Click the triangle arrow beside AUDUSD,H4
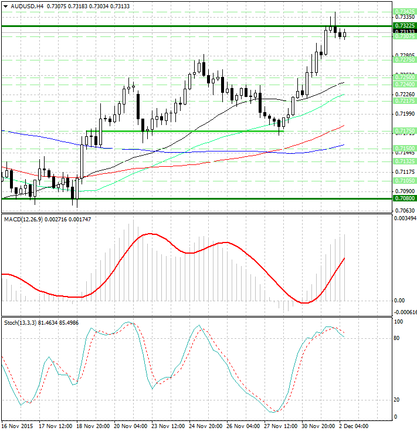The height and width of the screenshot is (431, 417). tap(5, 6)
